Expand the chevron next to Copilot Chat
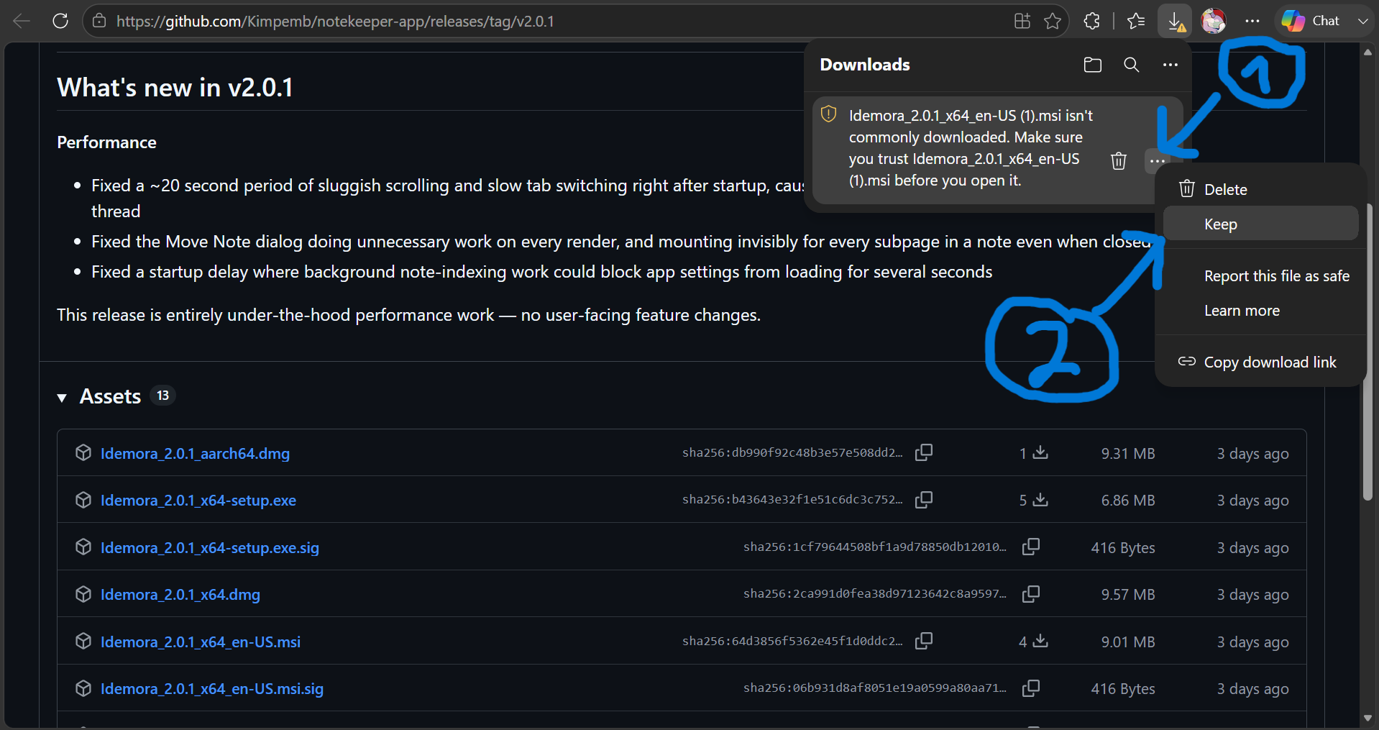Viewport: 1379px width, 730px height. 1362,21
